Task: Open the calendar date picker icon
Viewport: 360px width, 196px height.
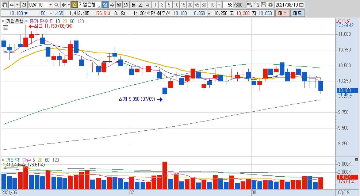Action: (302, 5)
